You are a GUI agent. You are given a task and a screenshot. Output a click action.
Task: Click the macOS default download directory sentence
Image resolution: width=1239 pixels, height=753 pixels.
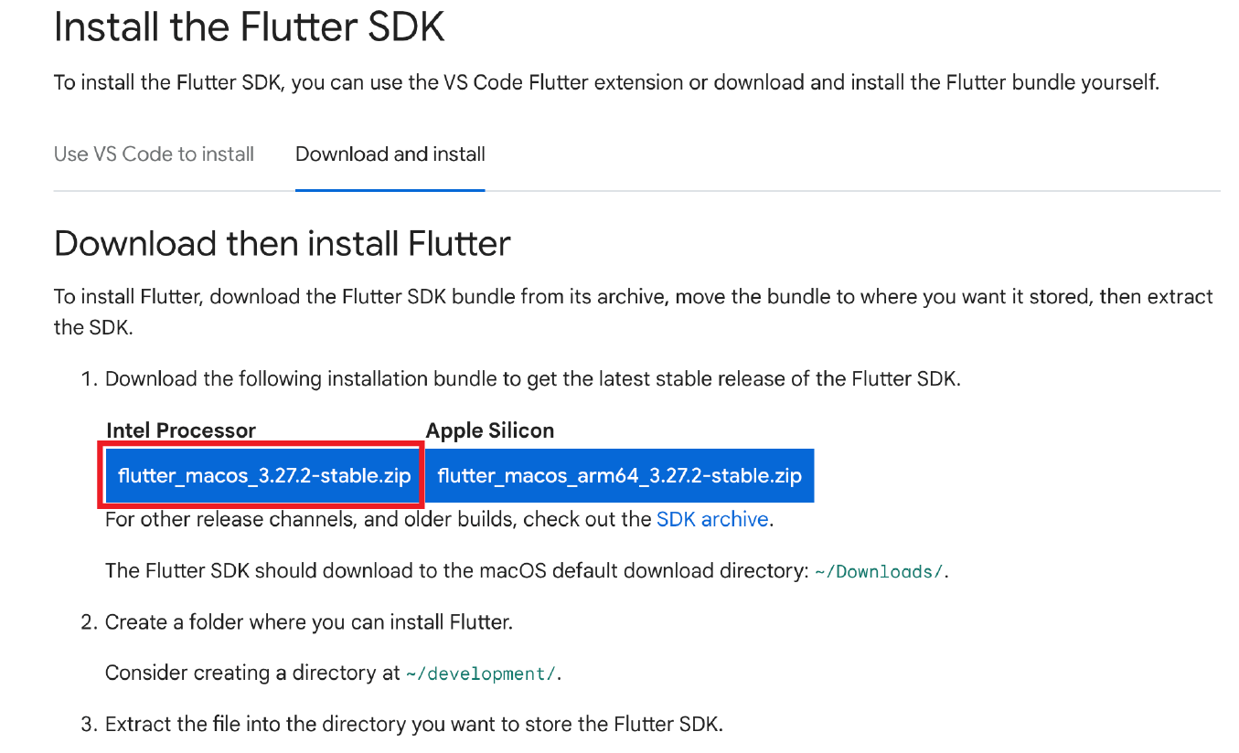point(456,571)
